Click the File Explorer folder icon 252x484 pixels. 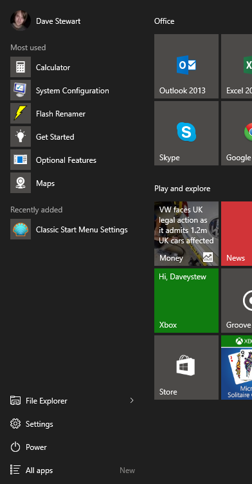click(15, 401)
